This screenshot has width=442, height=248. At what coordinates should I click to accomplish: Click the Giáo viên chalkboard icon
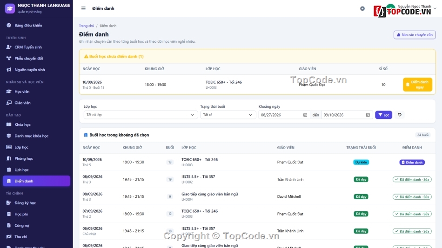[x=9, y=103]
